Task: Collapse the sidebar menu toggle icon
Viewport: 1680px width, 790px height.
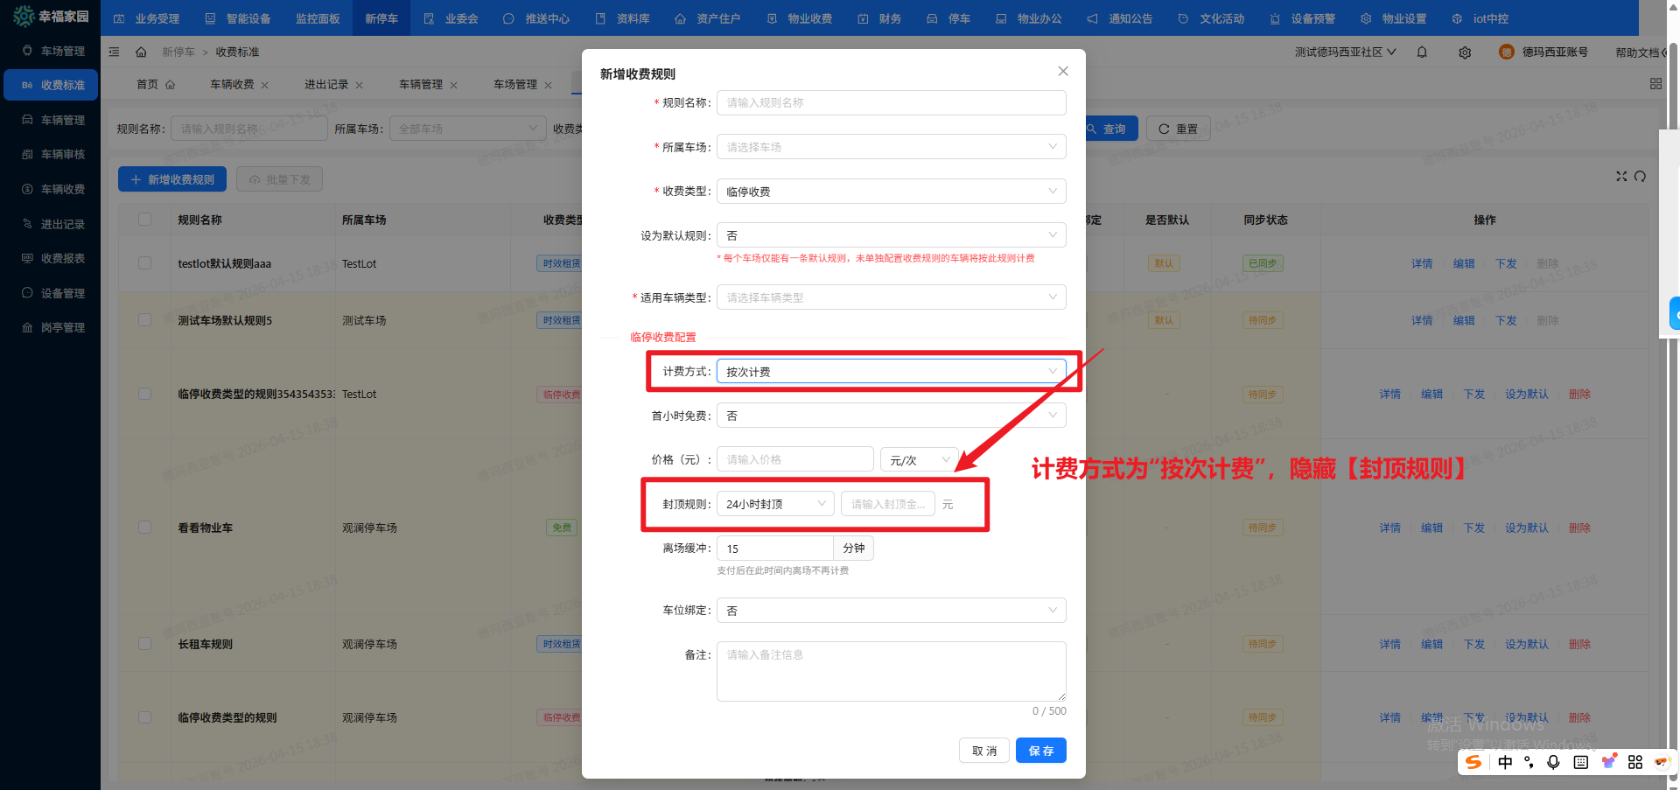Action: tap(114, 52)
